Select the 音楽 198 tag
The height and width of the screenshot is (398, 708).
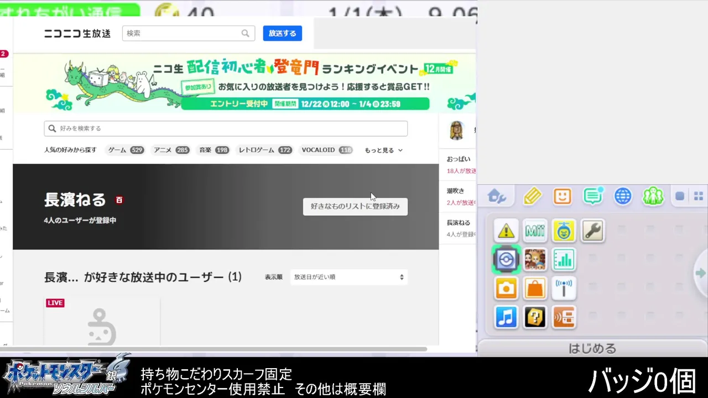[214, 150]
